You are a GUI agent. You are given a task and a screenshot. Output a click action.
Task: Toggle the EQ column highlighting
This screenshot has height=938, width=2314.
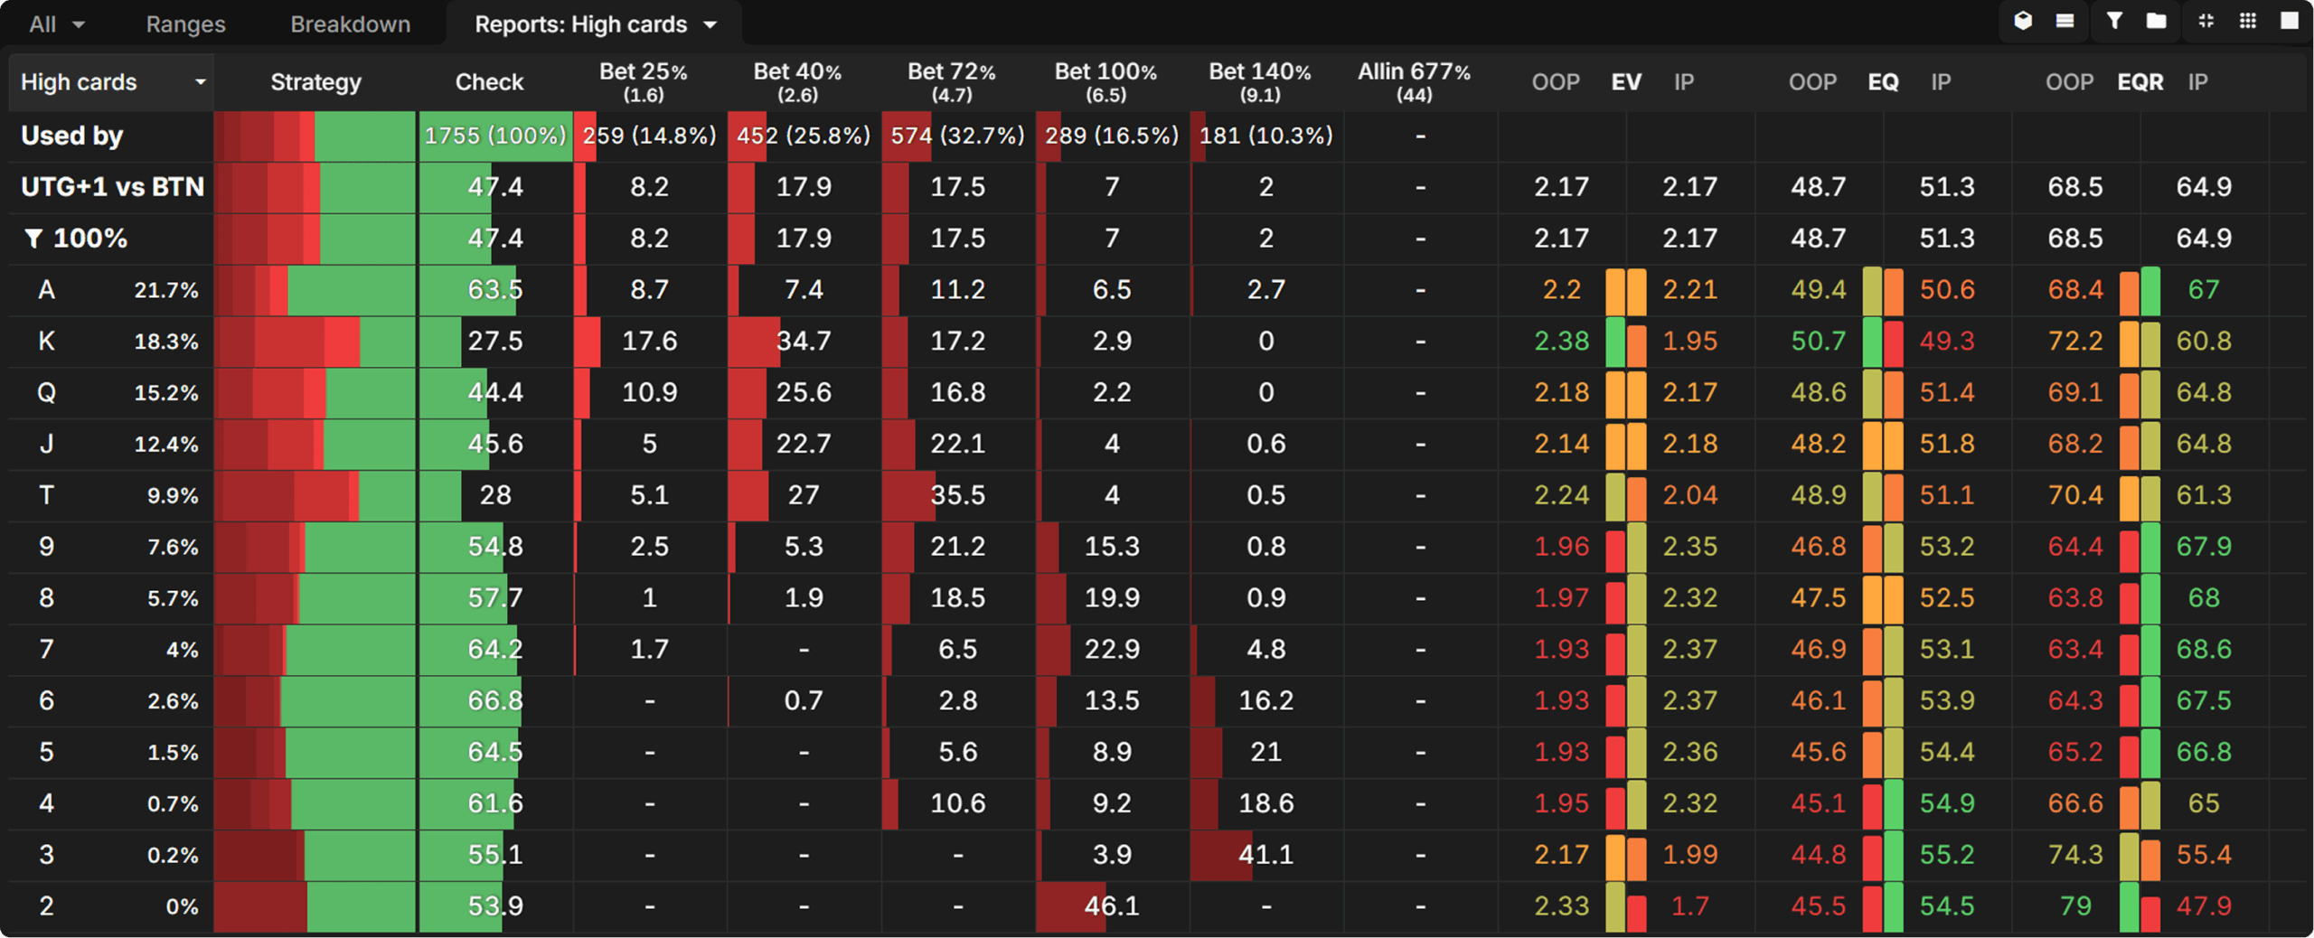tap(1884, 81)
